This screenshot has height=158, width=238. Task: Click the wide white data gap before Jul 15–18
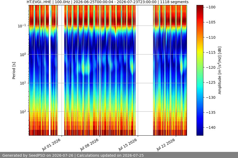[144, 70]
